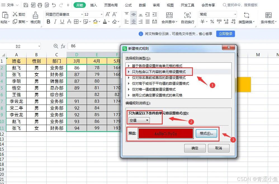Screen dimensions: 279x184
Task: Open the 常规 number format dropdown
Action: point(235,15)
